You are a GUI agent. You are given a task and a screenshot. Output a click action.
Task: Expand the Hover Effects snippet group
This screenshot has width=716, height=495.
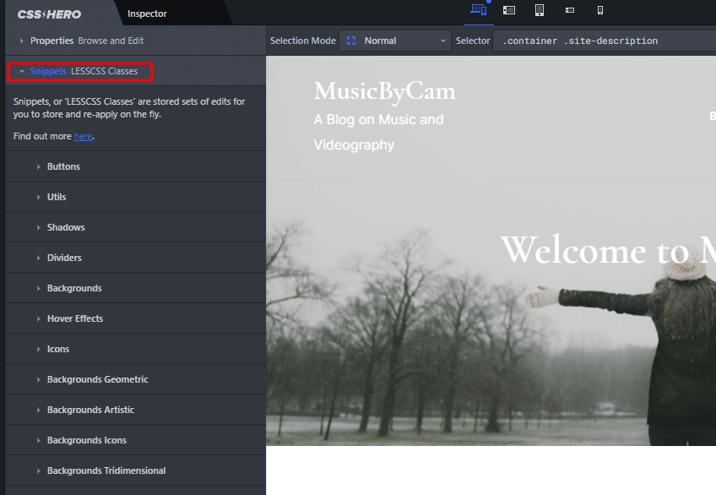point(74,318)
